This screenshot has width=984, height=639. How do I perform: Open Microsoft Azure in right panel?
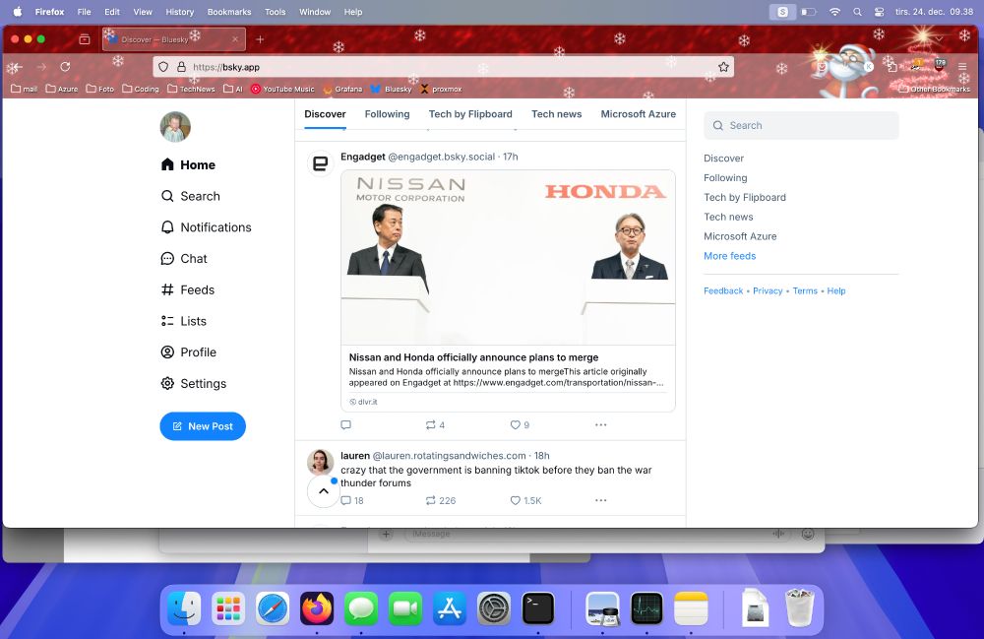point(741,236)
